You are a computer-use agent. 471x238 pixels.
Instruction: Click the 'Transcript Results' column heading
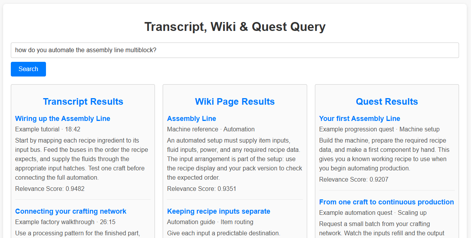point(83,102)
